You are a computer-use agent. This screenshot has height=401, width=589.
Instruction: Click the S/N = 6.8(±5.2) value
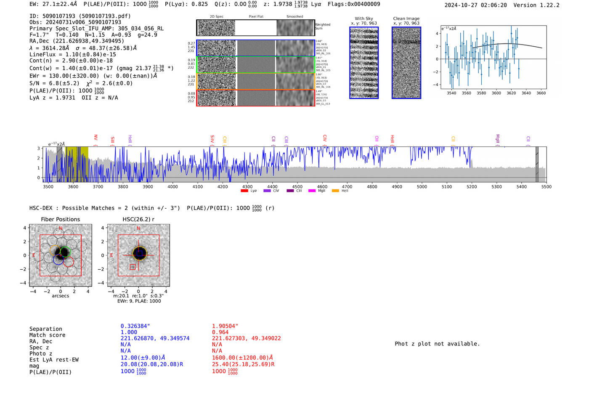coord(54,83)
